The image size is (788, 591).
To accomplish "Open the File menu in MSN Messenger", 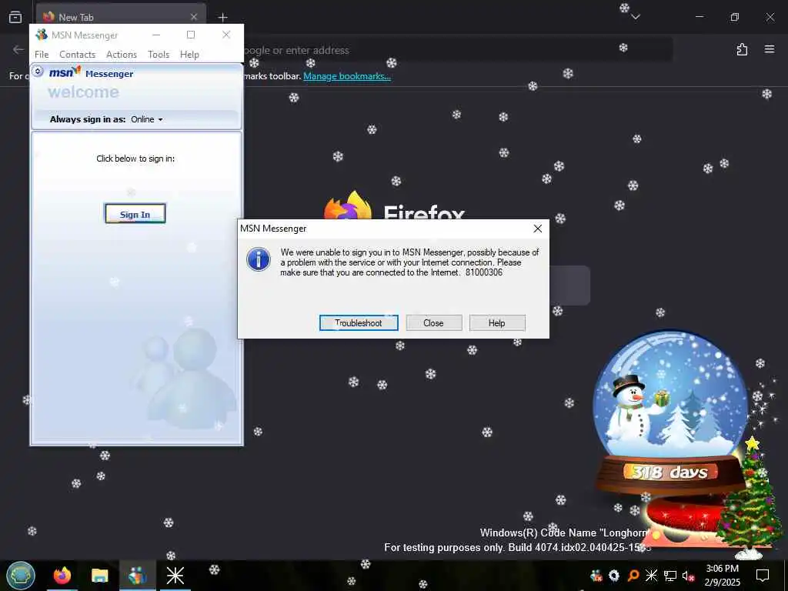I will [x=42, y=55].
